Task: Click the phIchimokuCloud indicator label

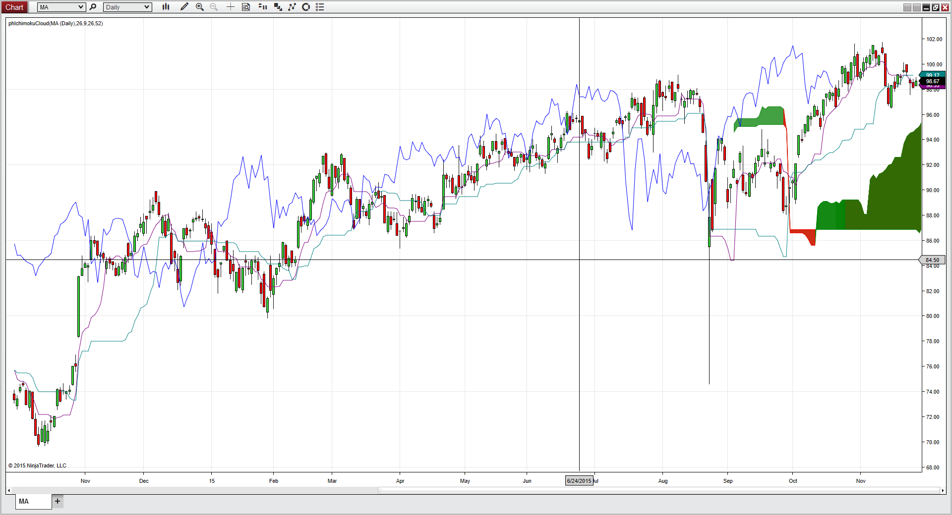Action: click(56, 23)
